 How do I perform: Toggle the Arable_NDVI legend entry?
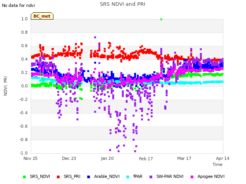click(103, 176)
